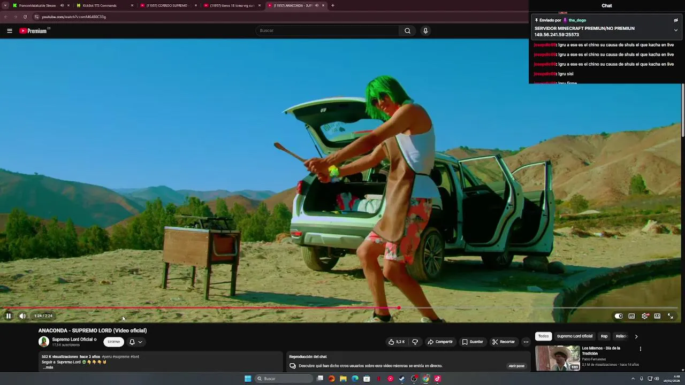Open File Explorer from taskbar

[343, 379]
